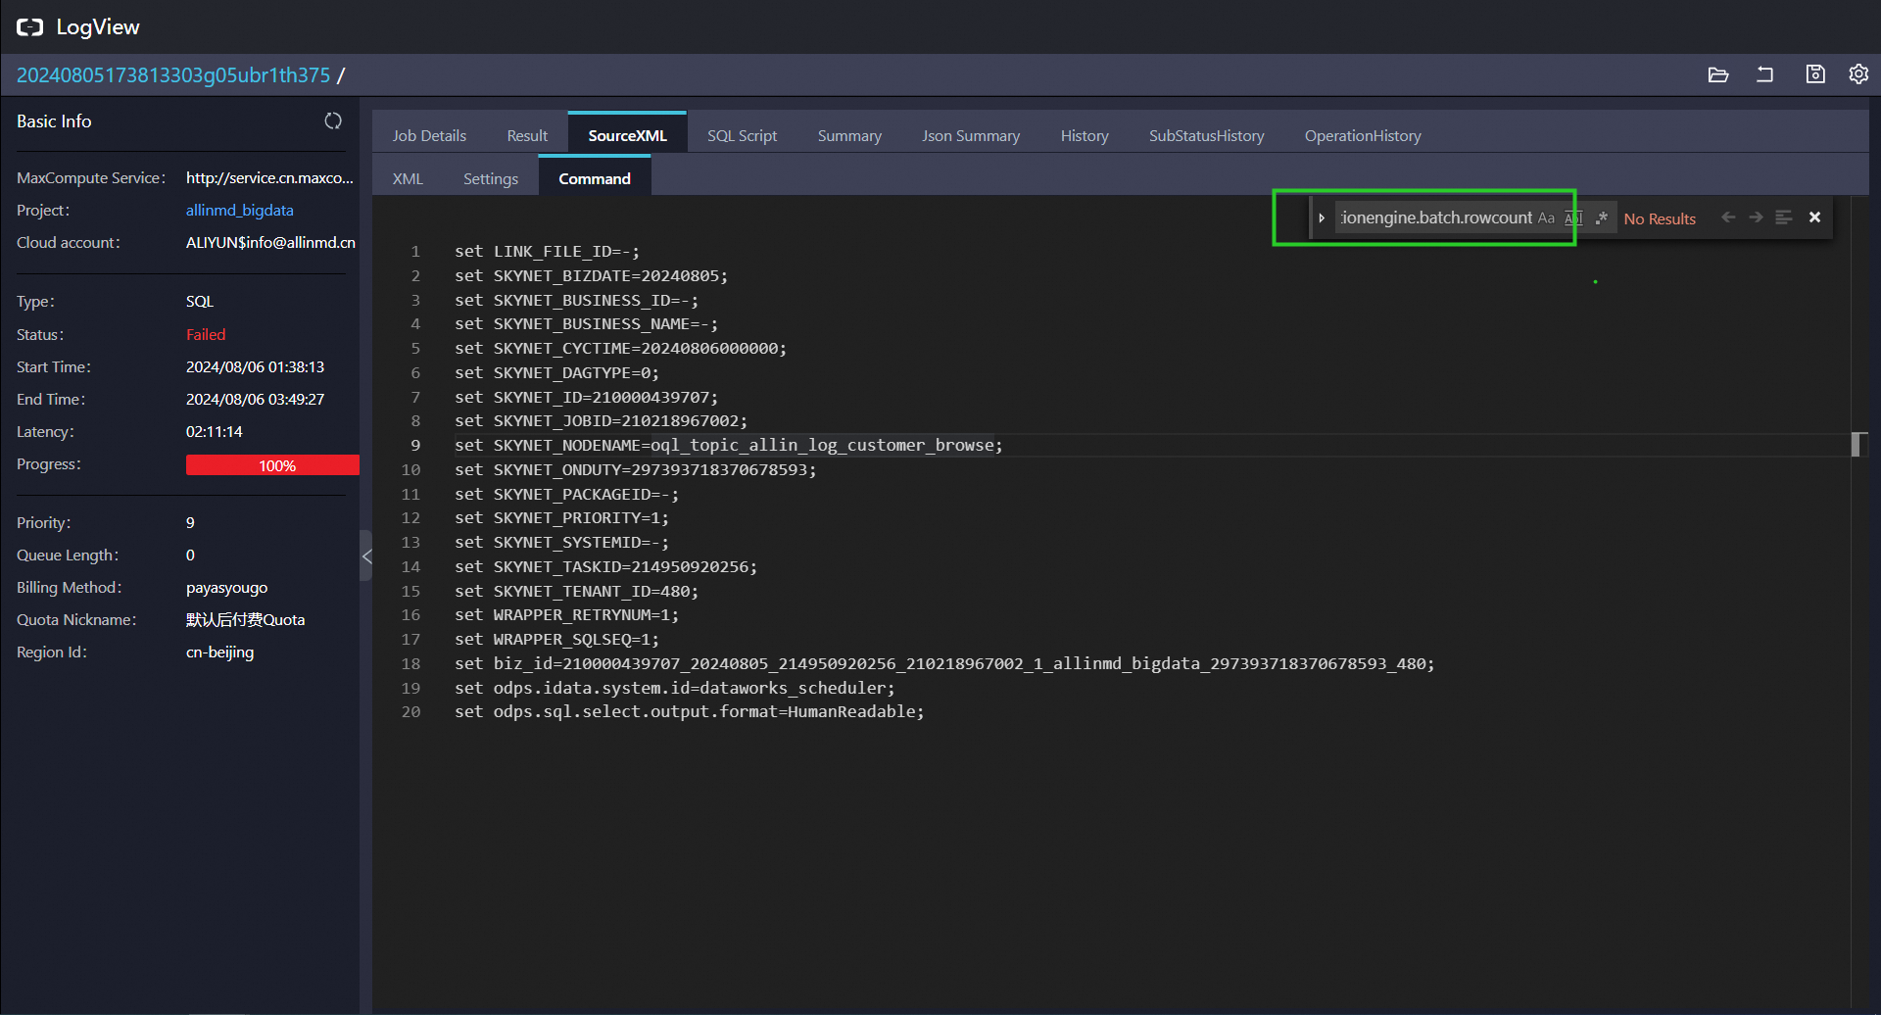The width and height of the screenshot is (1881, 1015).
Task: Switch to the Summary tab
Action: click(849, 135)
